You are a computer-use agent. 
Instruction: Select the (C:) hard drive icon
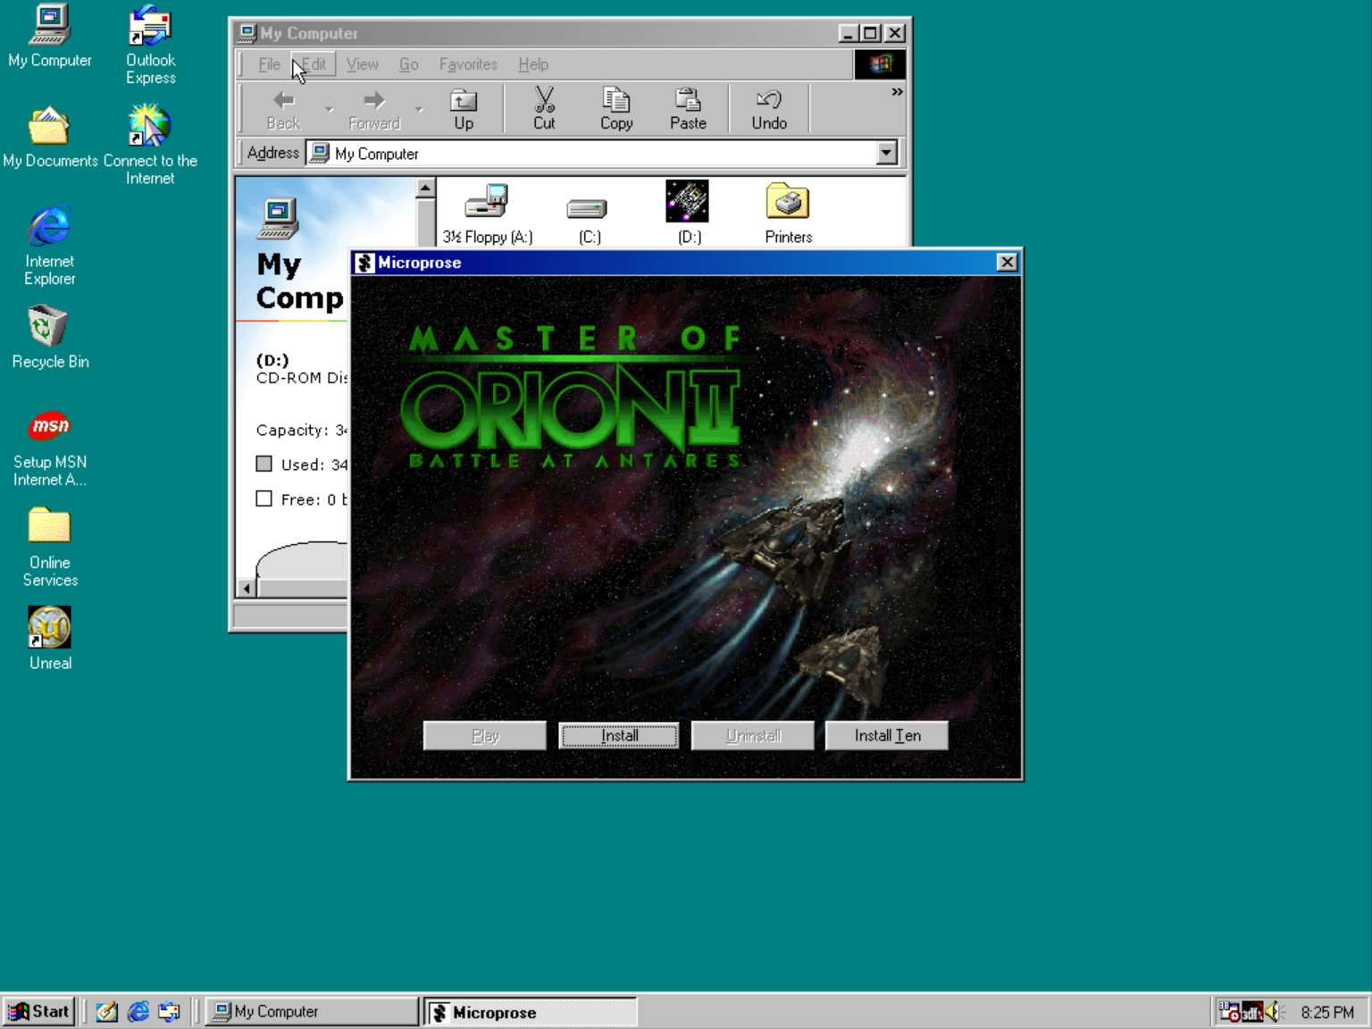[589, 219]
